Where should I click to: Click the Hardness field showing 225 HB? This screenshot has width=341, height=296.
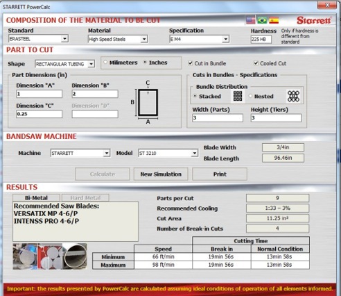(x=261, y=40)
